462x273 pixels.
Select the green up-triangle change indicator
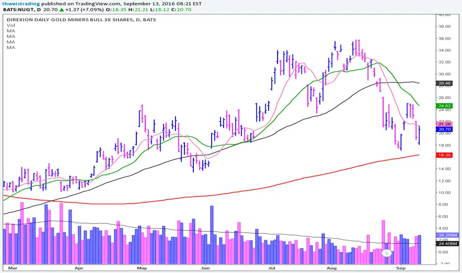tap(61, 10)
